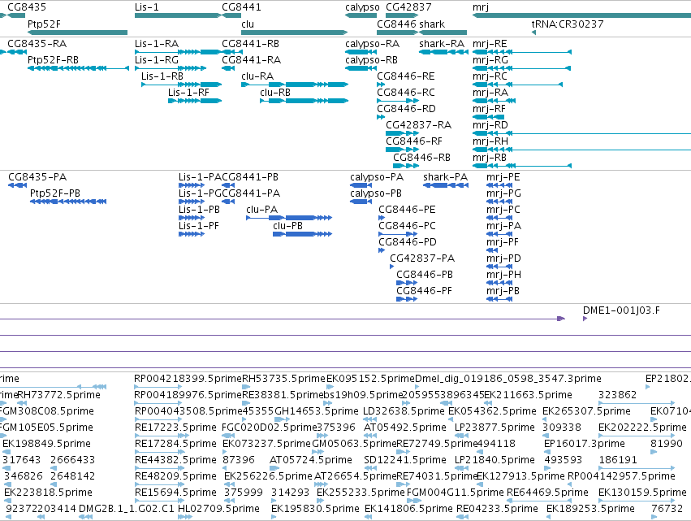Click the clu-PB protein feature

(302, 234)
